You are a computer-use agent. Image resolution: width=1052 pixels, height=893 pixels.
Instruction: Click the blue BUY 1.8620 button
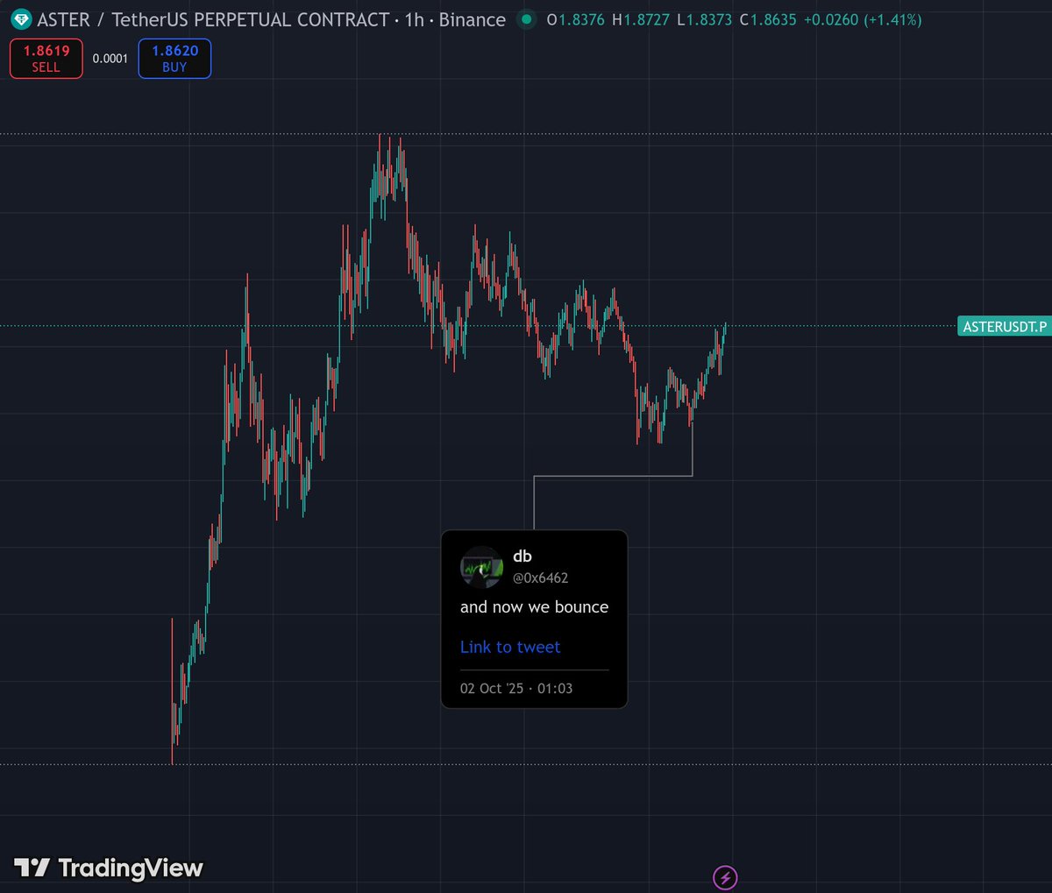click(174, 59)
